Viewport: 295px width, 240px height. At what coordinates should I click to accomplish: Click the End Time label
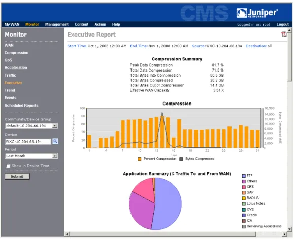point(139,46)
